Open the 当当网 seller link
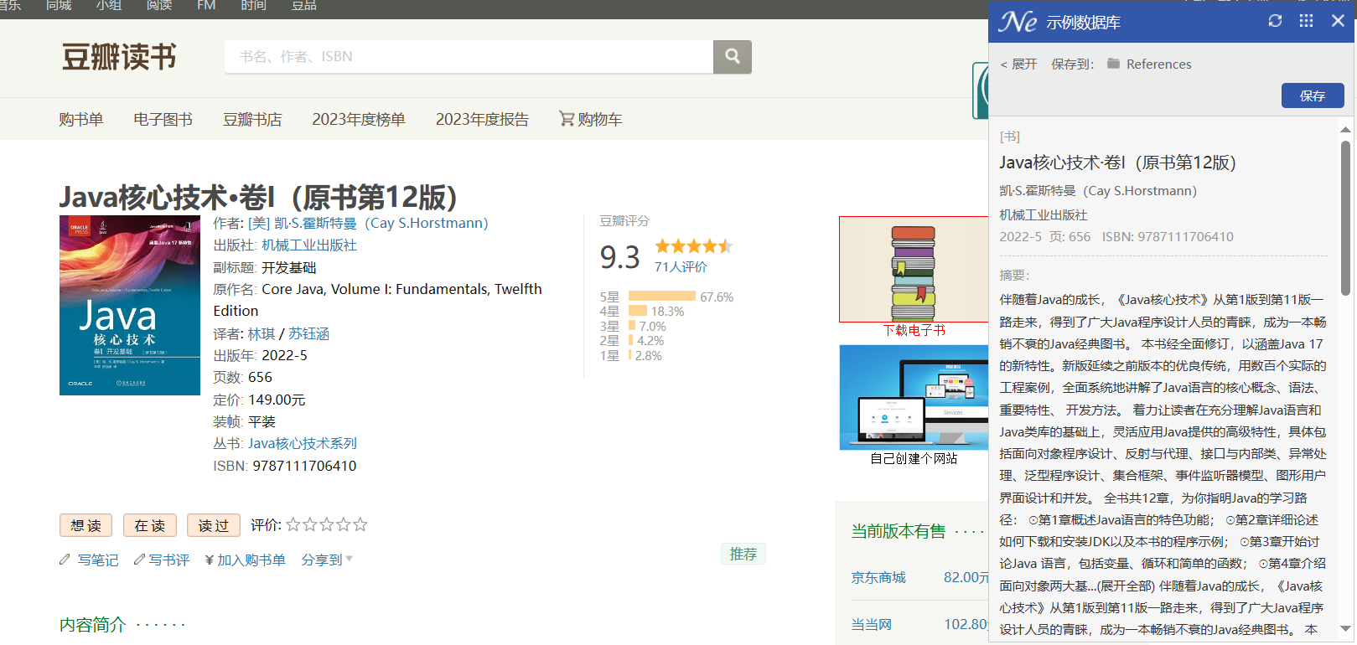The height and width of the screenshot is (645, 1357). tap(872, 624)
